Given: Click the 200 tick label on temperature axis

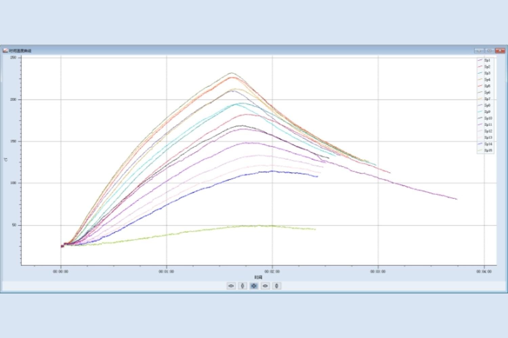Looking at the screenshot, I should pyautogui.click(x=14, y=100).
